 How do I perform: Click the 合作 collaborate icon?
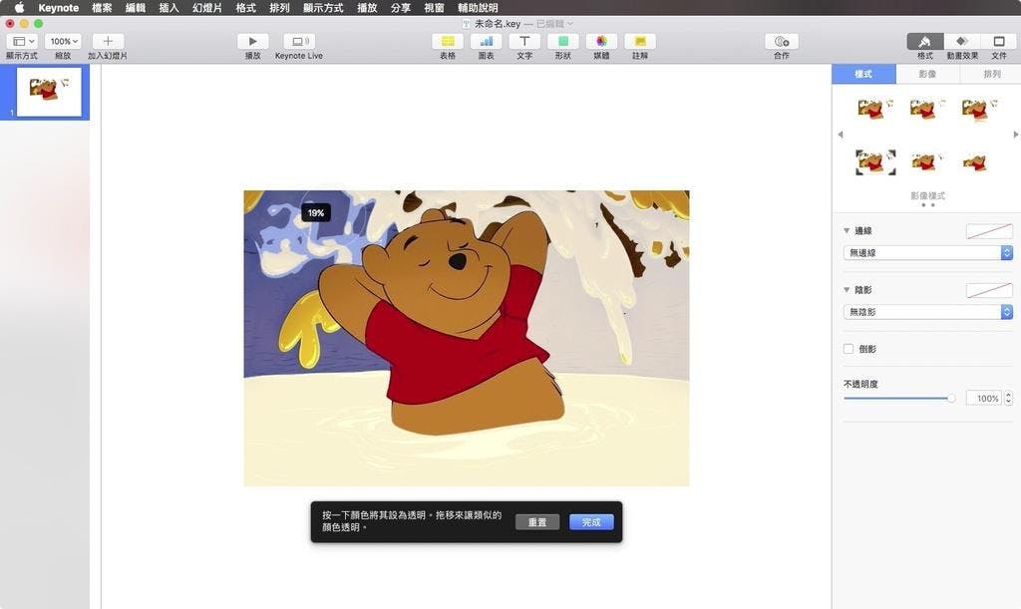(x=782, y=41)
